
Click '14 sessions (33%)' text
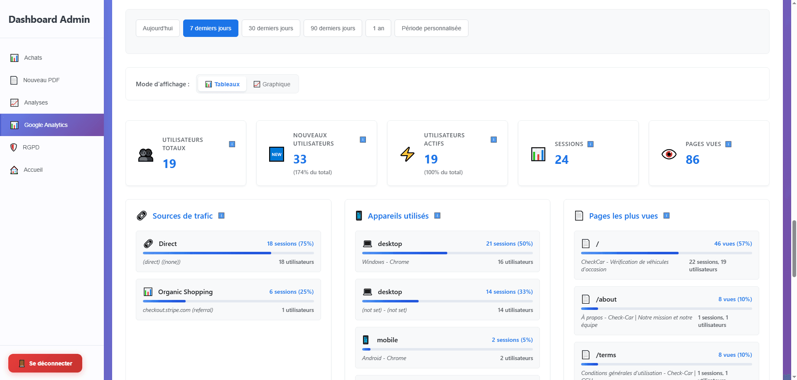509,292
